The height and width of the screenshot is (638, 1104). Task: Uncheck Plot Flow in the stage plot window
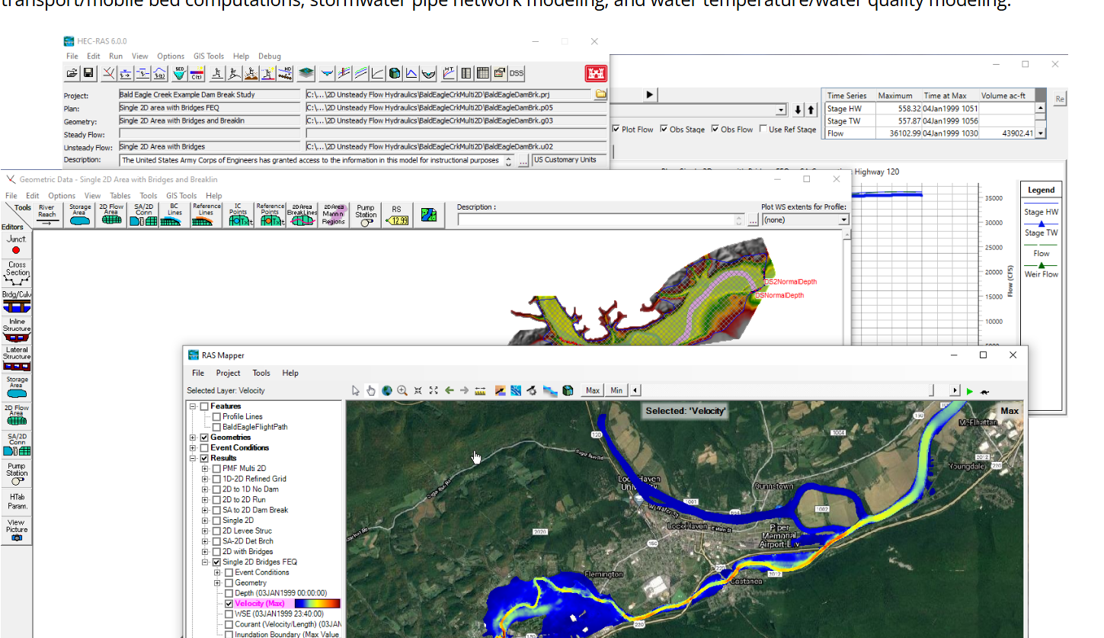tap(616, 129)
